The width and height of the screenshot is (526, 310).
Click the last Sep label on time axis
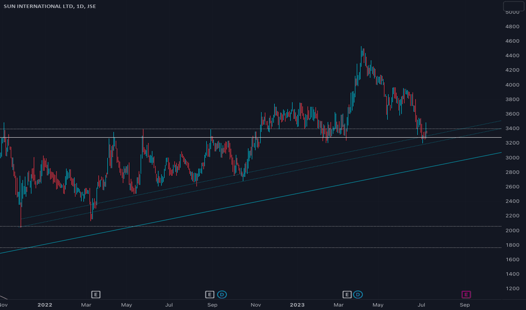coord(464,304)
